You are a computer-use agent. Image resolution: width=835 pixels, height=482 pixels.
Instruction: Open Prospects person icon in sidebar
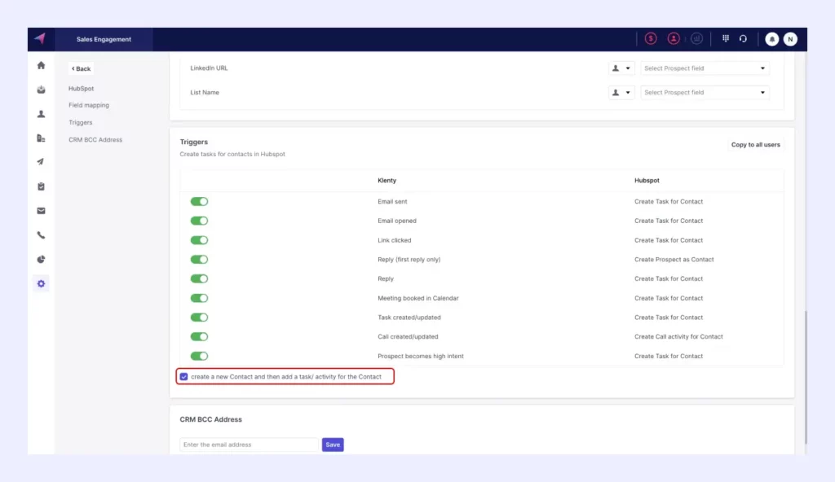pos(41,114)
